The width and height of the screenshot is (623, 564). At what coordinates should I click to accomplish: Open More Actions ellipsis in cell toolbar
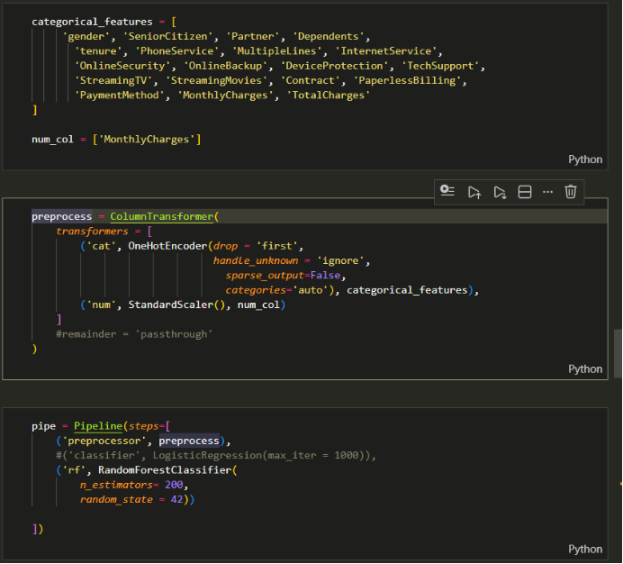click(x=547, y=192)
